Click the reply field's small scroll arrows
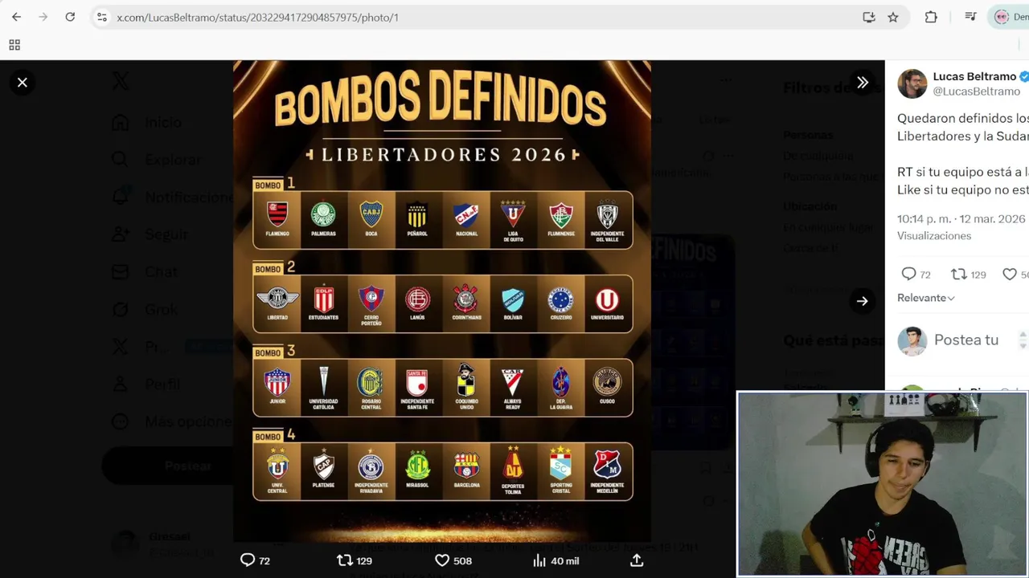This screenshot has height=578, width=1029. coord(1023,340)
